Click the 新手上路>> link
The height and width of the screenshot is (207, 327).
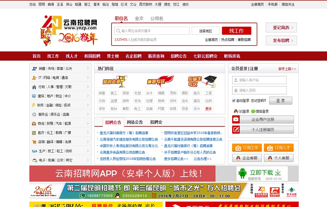point(287,69)
